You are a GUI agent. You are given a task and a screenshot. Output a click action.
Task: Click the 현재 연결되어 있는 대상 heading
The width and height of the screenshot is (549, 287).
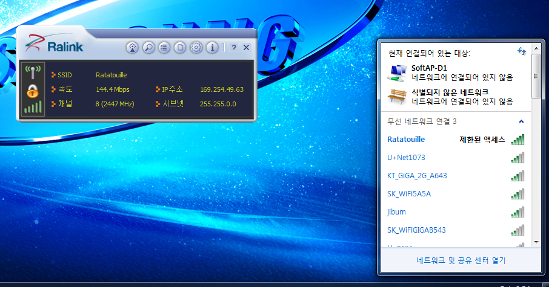pyautogui.click(x=429, y=53)
